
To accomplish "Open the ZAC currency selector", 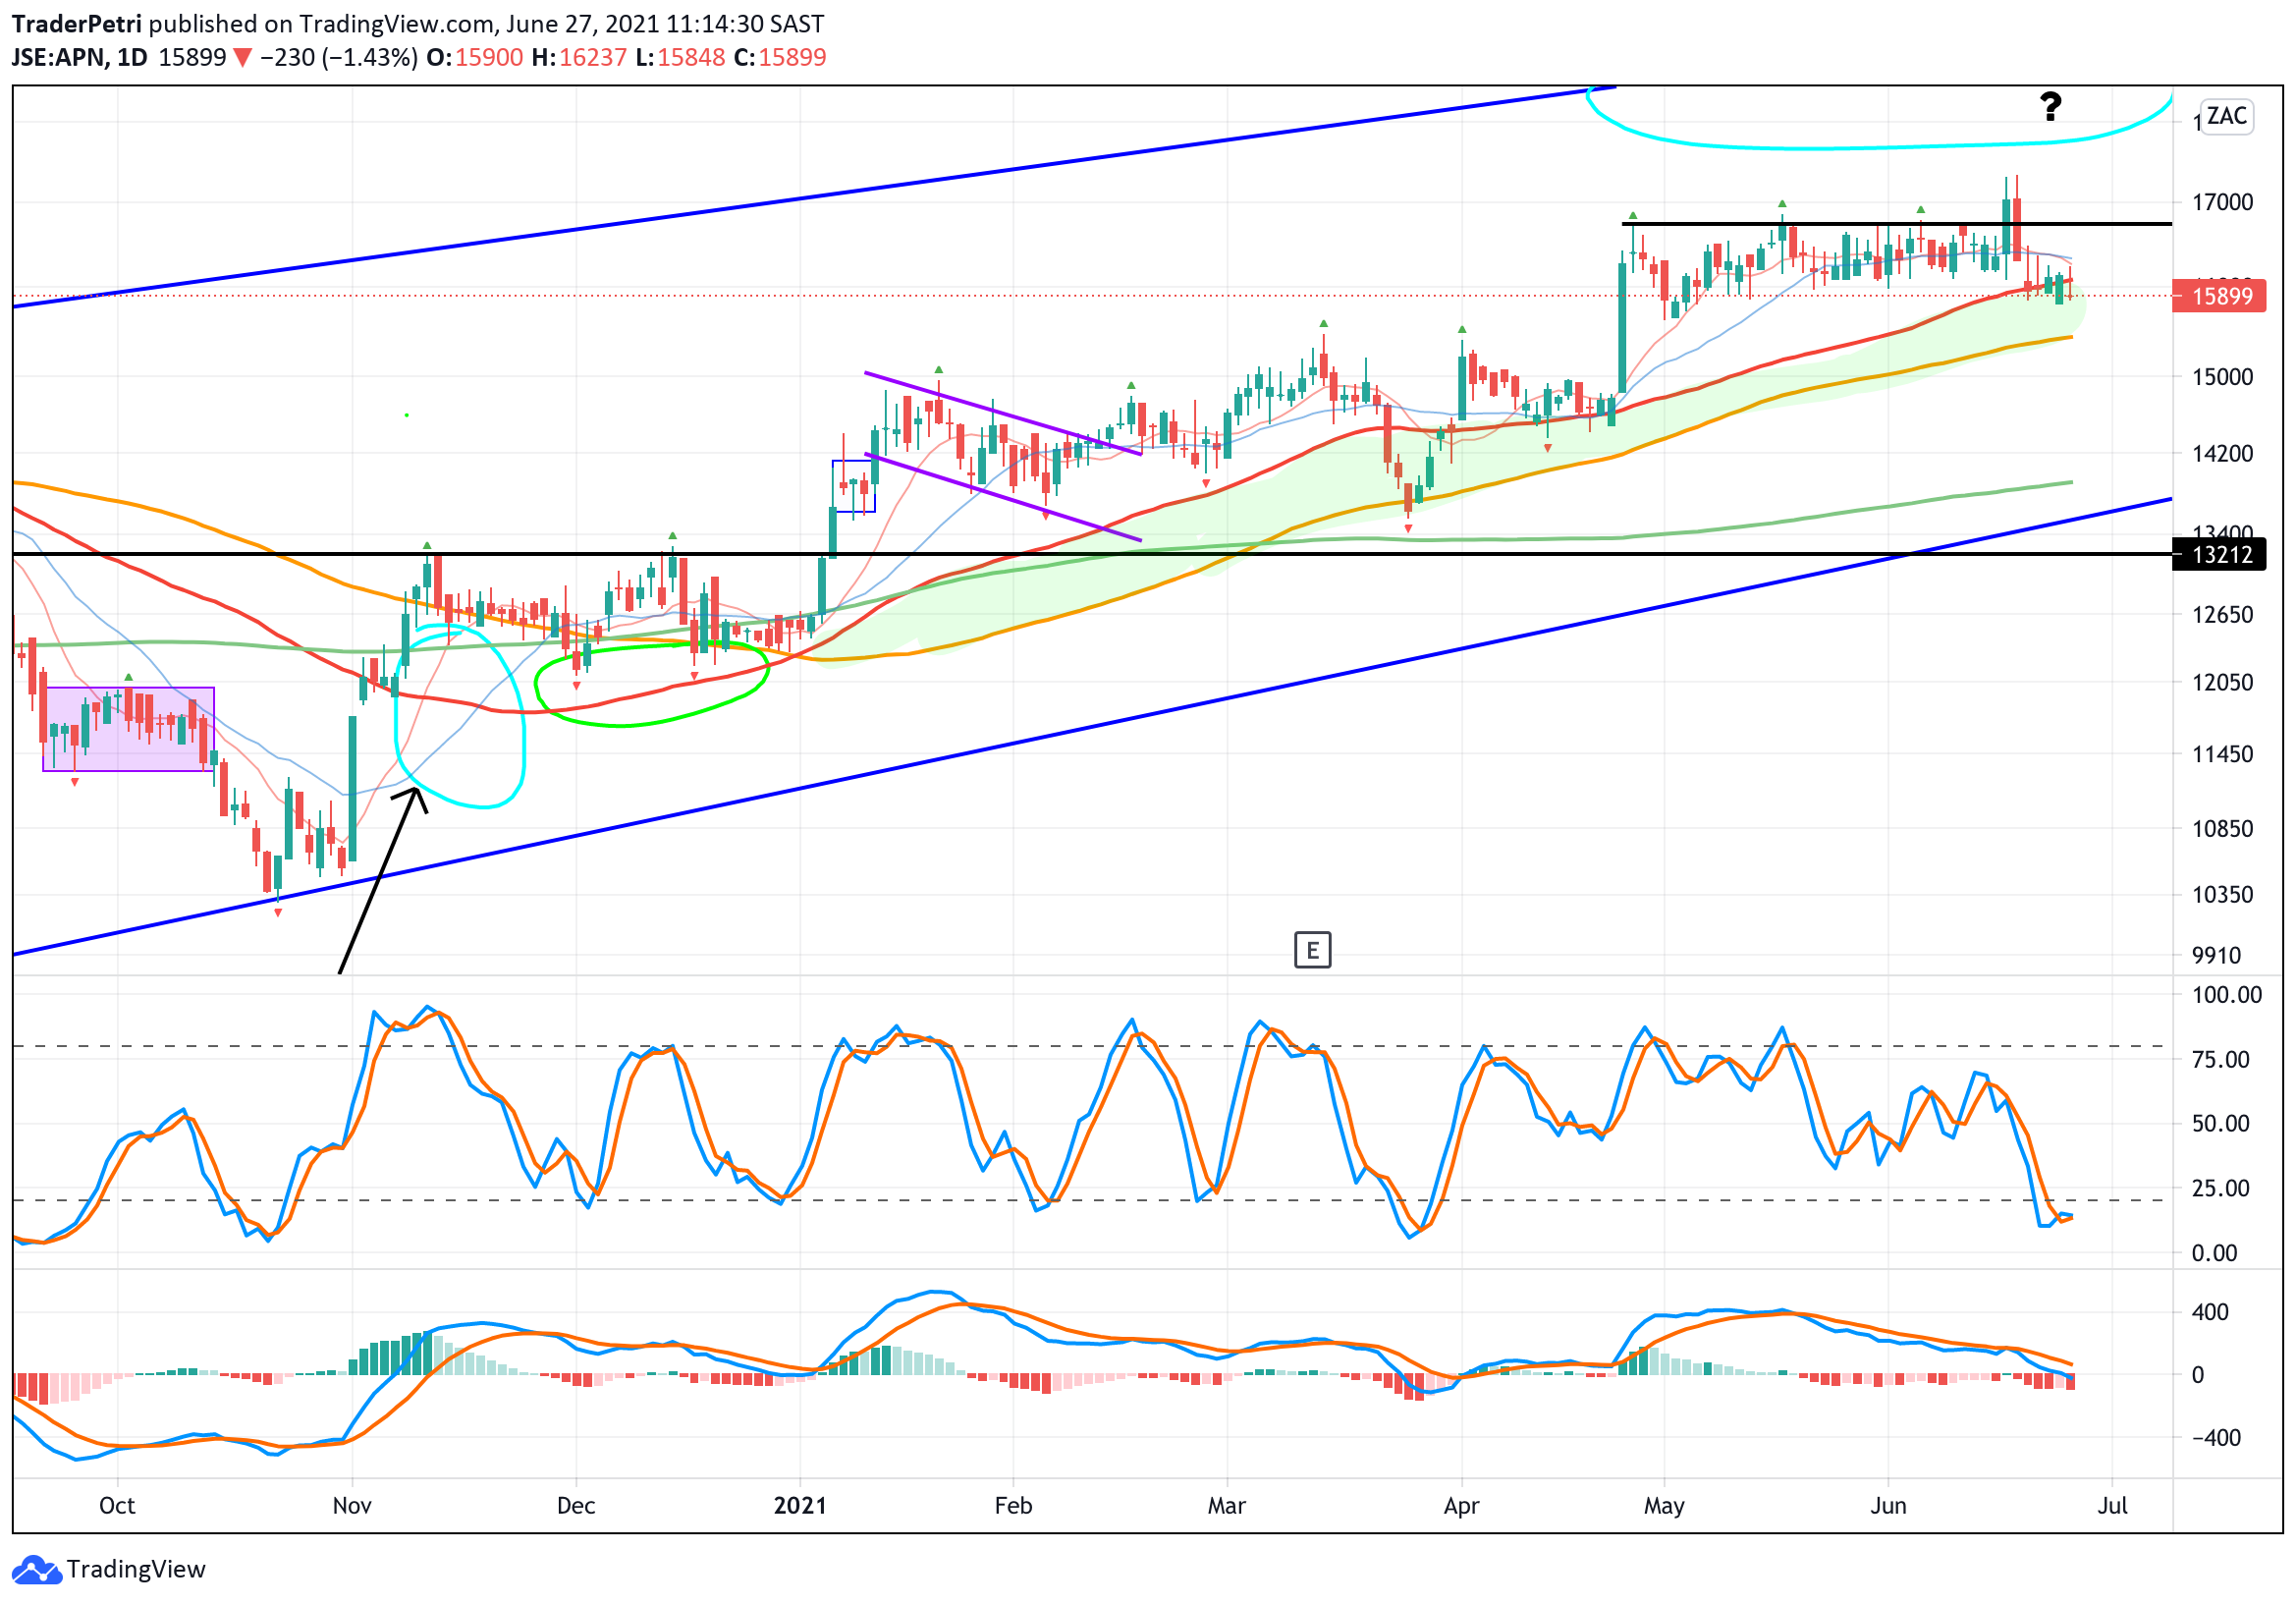I will [x=2226, y=117].
